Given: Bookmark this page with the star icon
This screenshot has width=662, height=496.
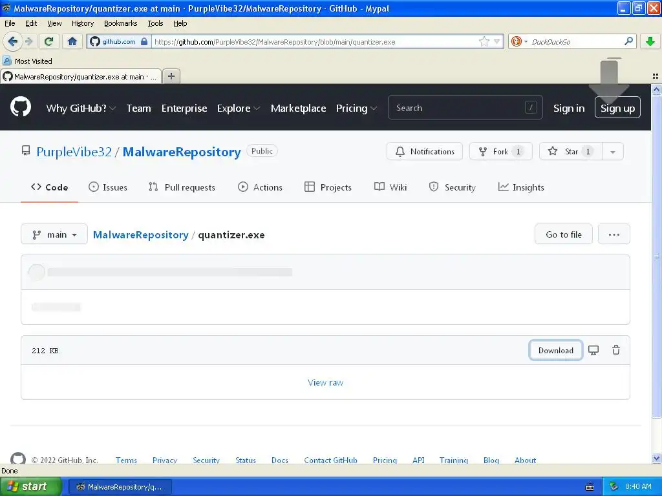Looking at the screenshot, I should [484, 41].
